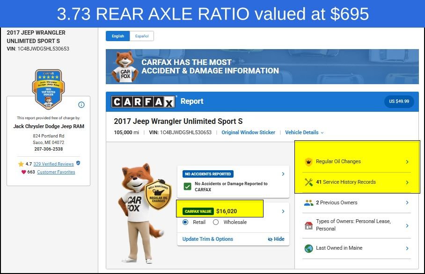The height and width of the screenshot is (274, 425).
Task: Click the house icon beside Types of Owners
Action: 308,225
